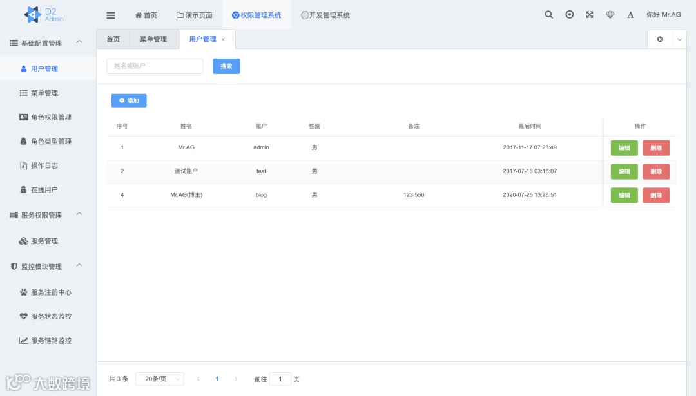Open the 20条/页 page size dropdown
Viewport: 696px width, 396px height.
click(160, 379)
